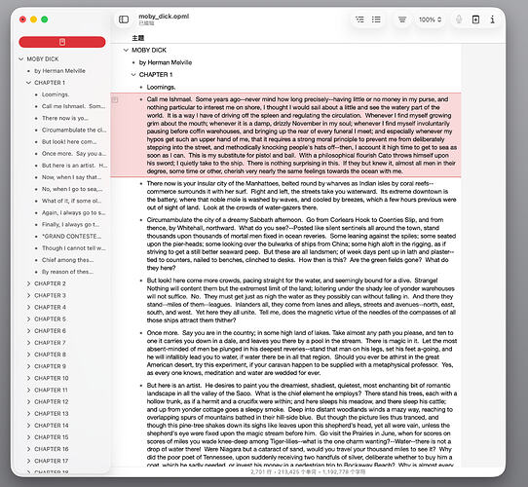Viewport: 528px width, 487px height.
Task: Collapse CHAPTER 1 in the sidebar tree
Action: click(28, 83)
